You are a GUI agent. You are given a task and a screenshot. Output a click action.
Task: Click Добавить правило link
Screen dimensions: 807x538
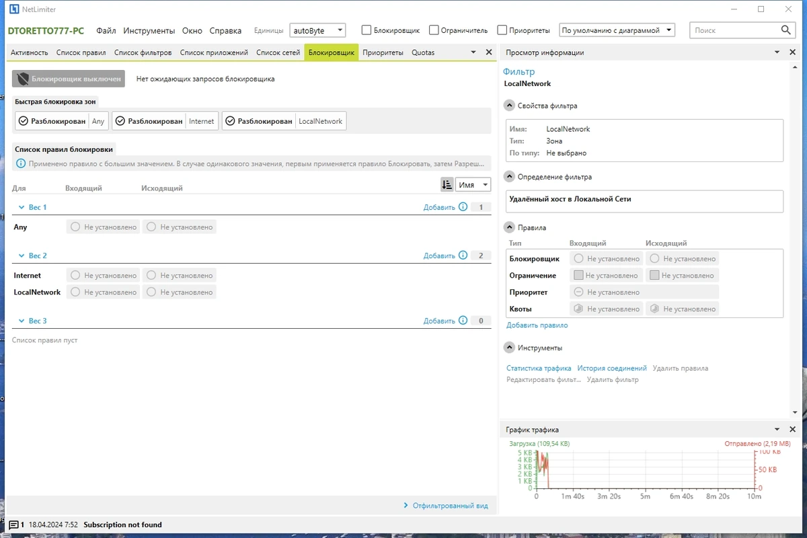click(x=537, y=325)
